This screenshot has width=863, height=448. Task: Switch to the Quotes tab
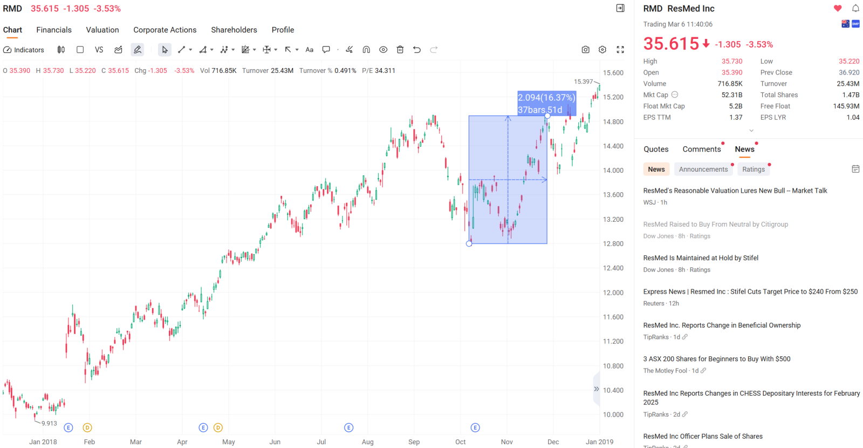coord(656,149)
